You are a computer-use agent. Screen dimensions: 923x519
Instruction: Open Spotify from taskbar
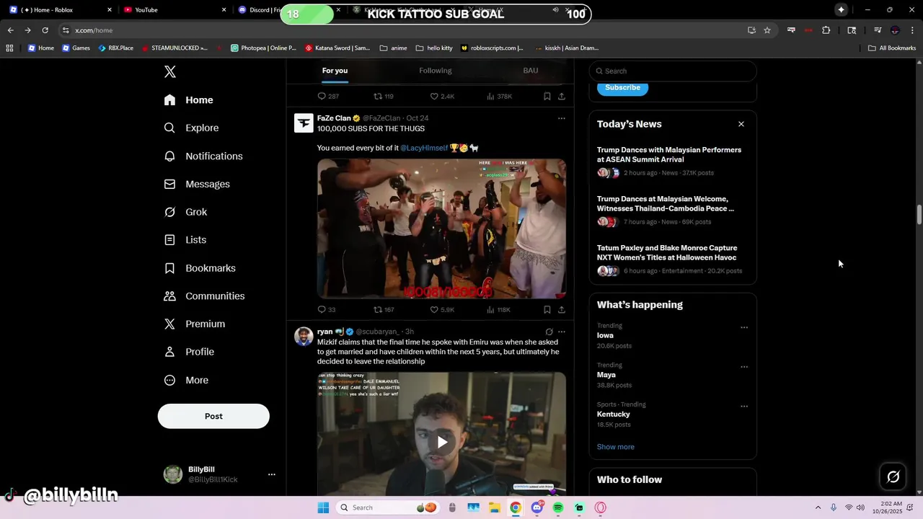[558, 507]
